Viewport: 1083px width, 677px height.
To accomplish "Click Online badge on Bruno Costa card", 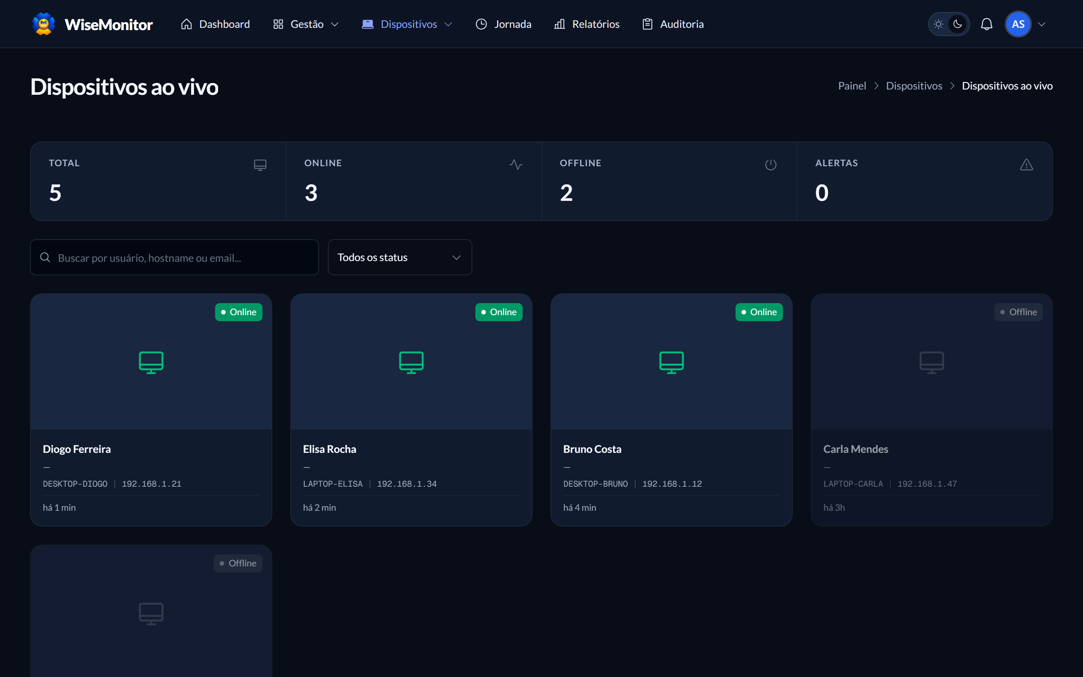I will click(x=759, y=312).
